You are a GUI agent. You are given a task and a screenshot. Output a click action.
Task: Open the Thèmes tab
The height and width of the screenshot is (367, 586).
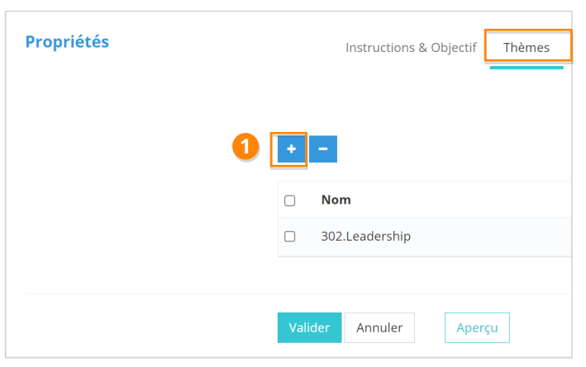pos(526,47)
